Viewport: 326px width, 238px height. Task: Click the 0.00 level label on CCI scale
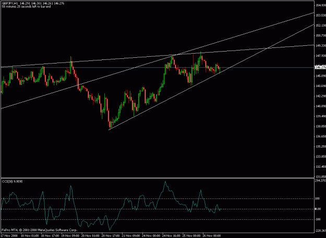pos(318,209)
